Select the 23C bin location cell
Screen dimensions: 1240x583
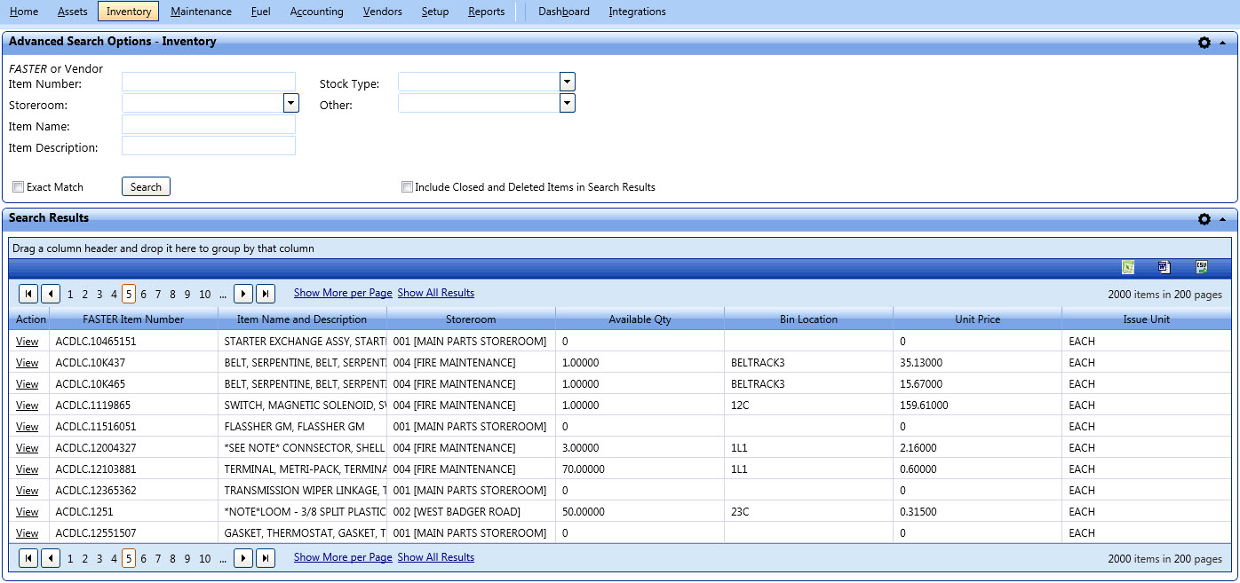808,512
